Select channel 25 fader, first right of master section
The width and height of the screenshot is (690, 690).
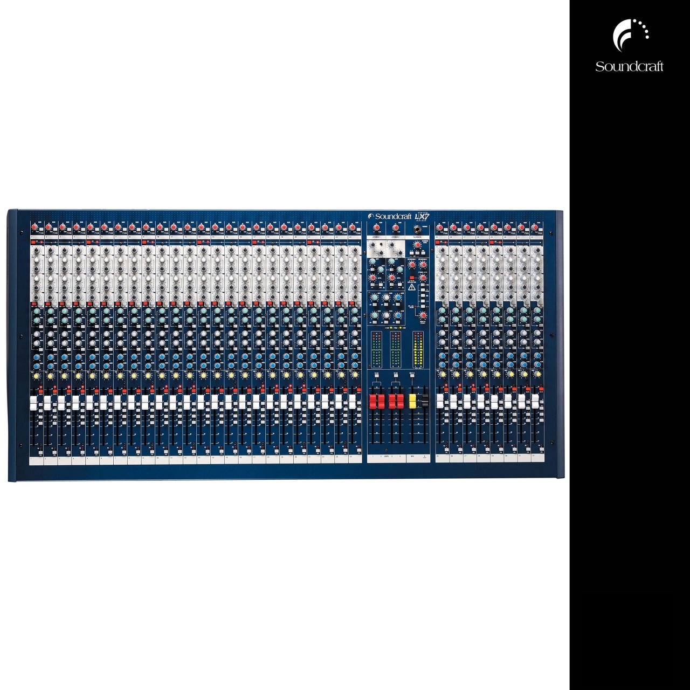[440, 402]
